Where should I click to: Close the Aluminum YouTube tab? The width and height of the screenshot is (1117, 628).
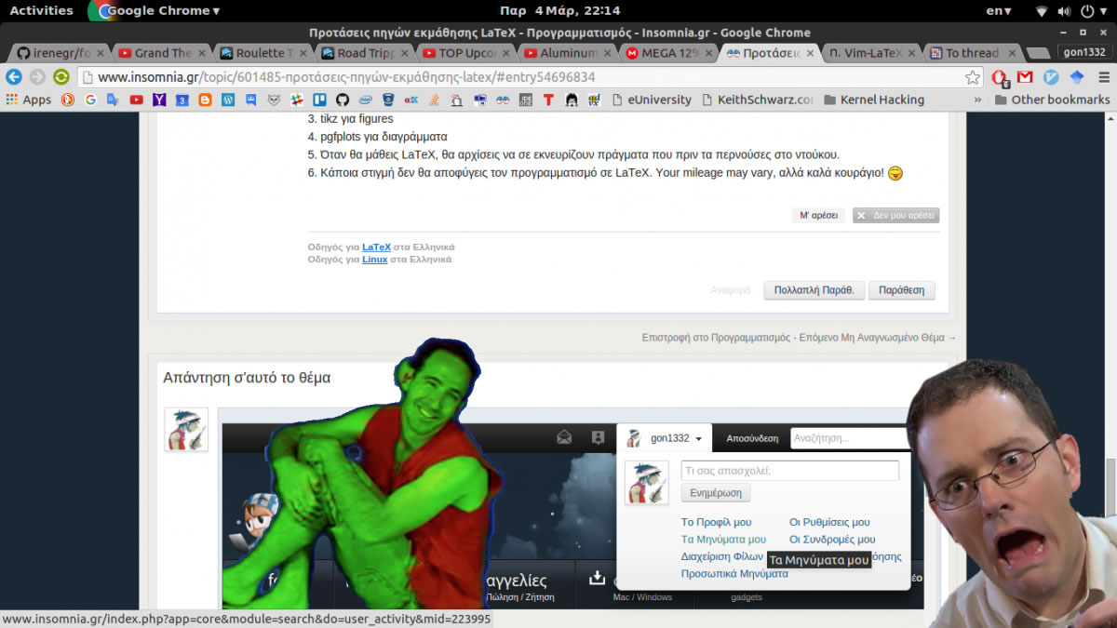[607, 53]
